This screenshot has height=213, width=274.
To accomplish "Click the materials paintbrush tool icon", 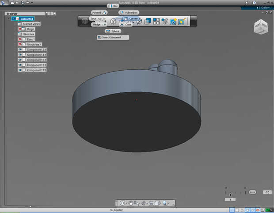I will (x=182, y=21).
